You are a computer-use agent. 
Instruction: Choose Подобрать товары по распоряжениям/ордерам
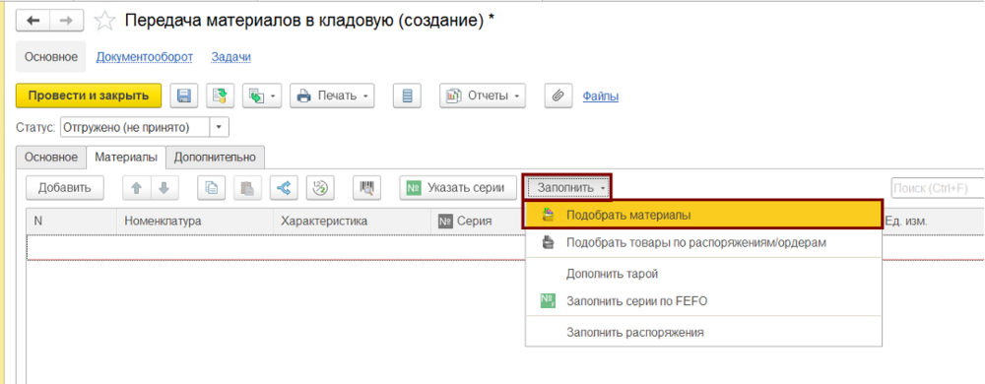703,242
